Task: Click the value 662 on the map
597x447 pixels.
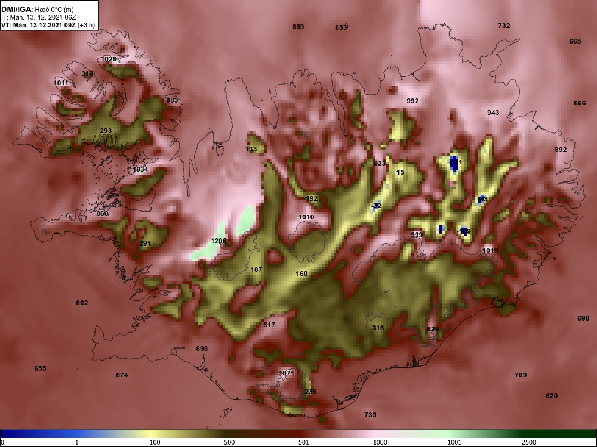Action: [82, 303]
